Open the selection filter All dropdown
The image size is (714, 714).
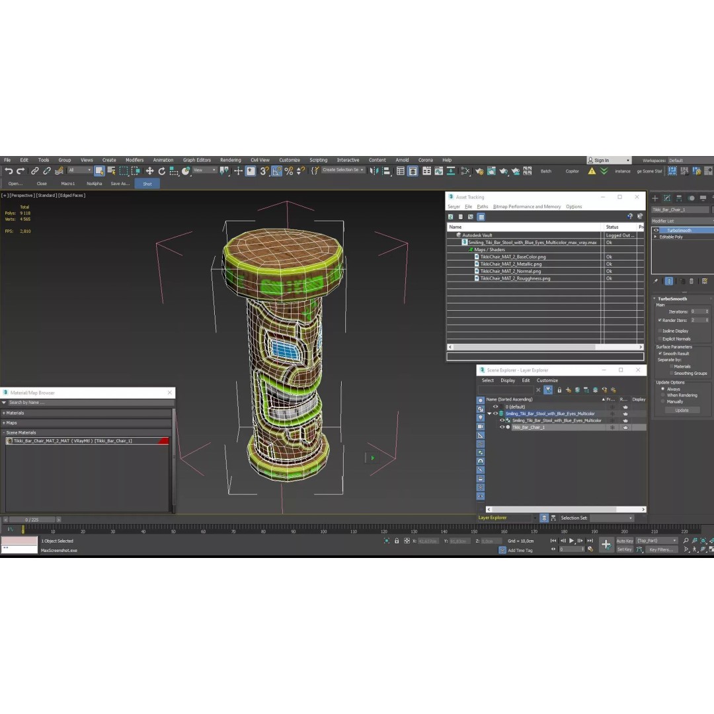[80, 171]
